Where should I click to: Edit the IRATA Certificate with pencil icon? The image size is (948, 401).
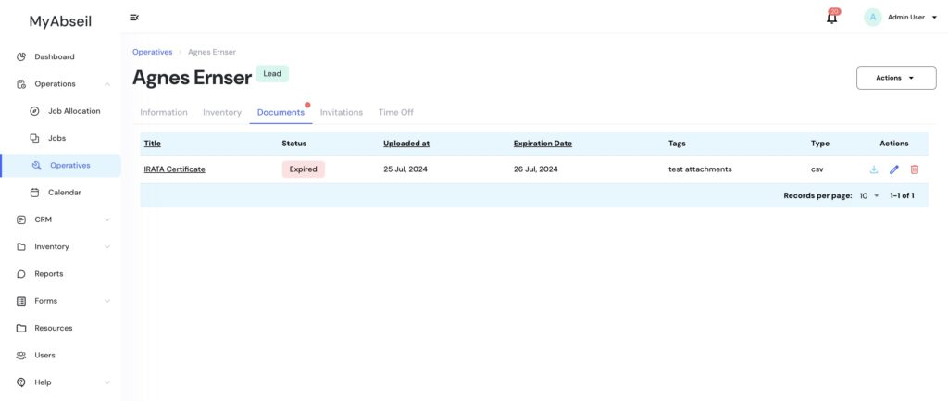pos(893,169)
